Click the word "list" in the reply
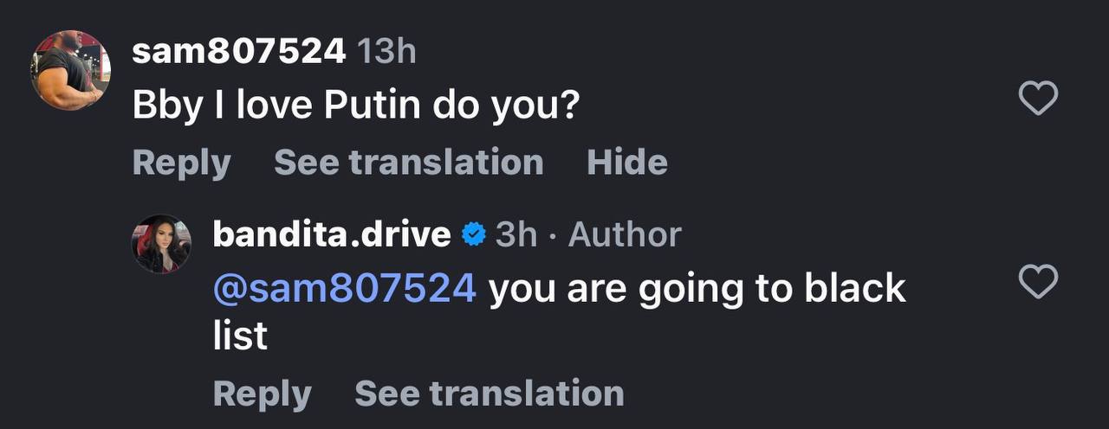The height and width of the screenshot is (429, 1109). pyautogui.click(x=240, y=336)
